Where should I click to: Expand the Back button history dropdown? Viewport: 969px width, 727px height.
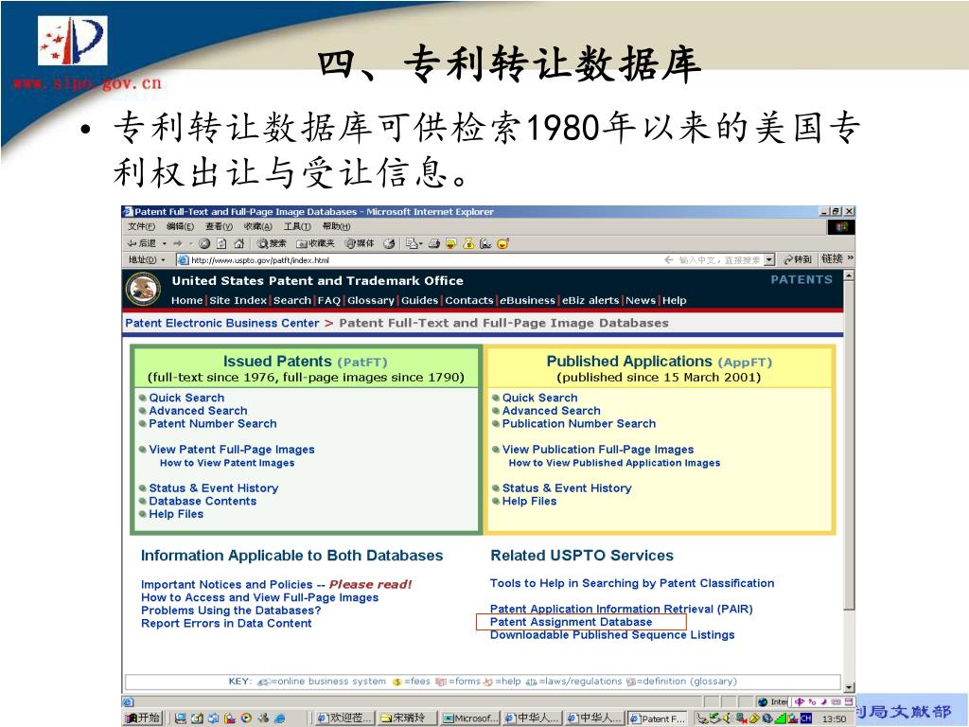[x=165, y=243]
